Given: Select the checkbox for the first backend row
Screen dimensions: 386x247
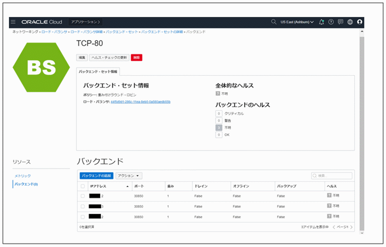Looking at the screenshot, I should (x=82, y=196).
